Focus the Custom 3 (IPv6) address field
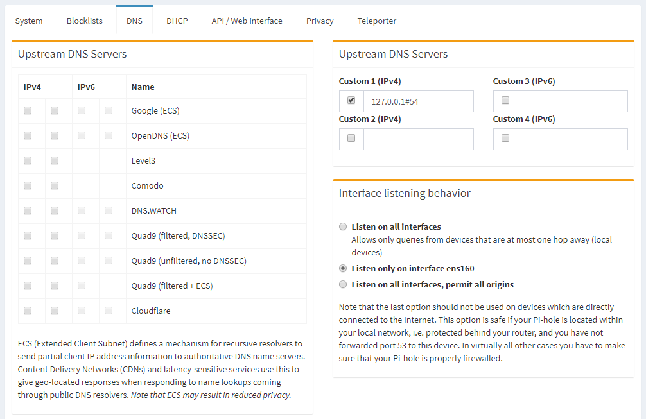Image resolution: width=646 pixels, height=419 pixels. tap(573, 101)
